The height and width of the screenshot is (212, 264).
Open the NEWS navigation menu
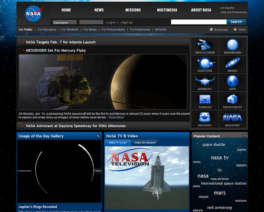click(99, 10)
